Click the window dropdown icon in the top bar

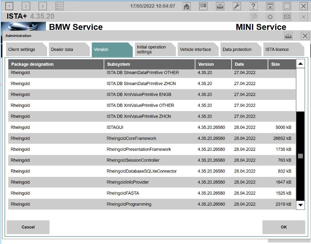[270, 6]
